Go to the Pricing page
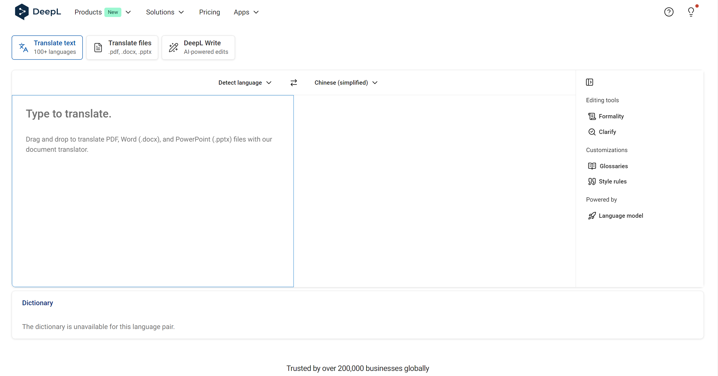 [x=209, y=12]
